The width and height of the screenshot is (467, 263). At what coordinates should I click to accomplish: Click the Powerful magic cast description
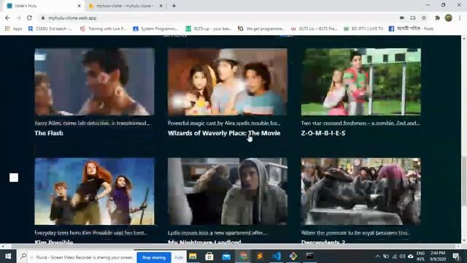tap(224, 123)
